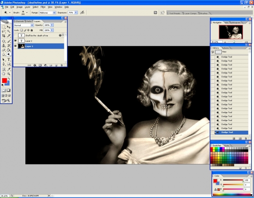The height and width of the screenshot is (198, 254).
Task: Select the Healing Brush tool
Action: coord(3,41)
